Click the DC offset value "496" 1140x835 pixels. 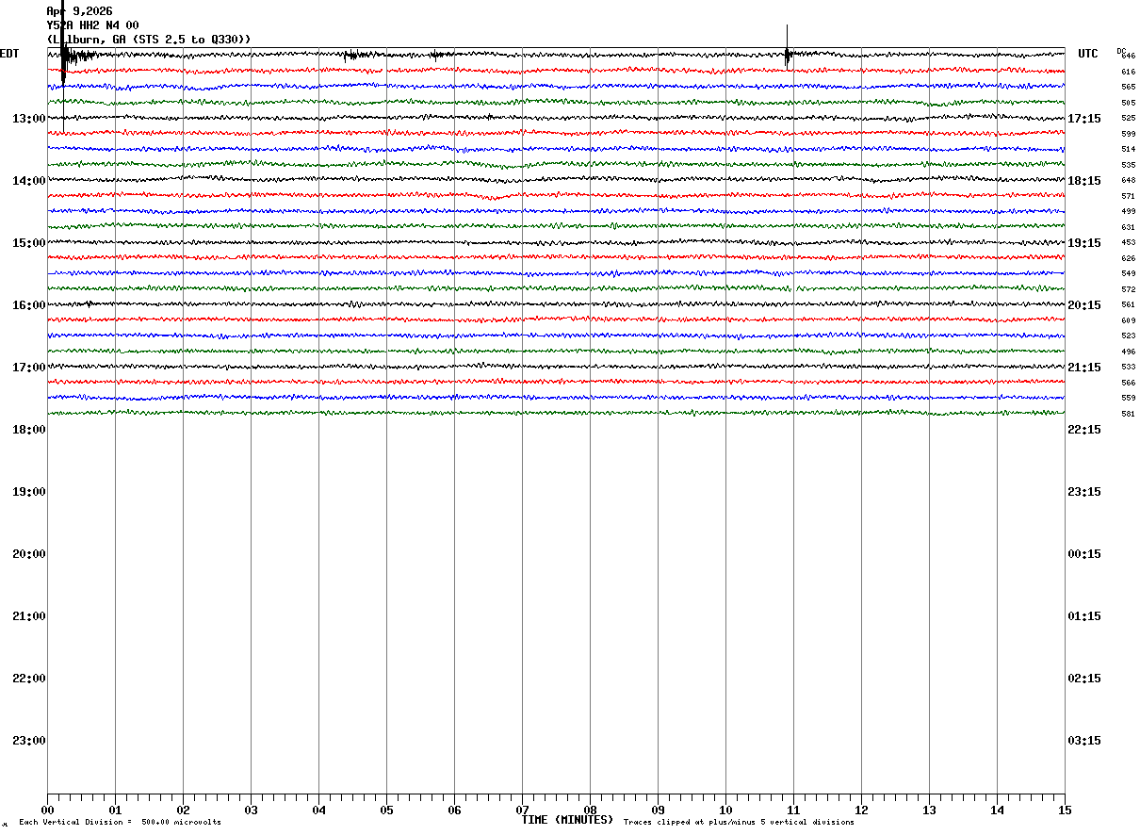point(1128,352)
